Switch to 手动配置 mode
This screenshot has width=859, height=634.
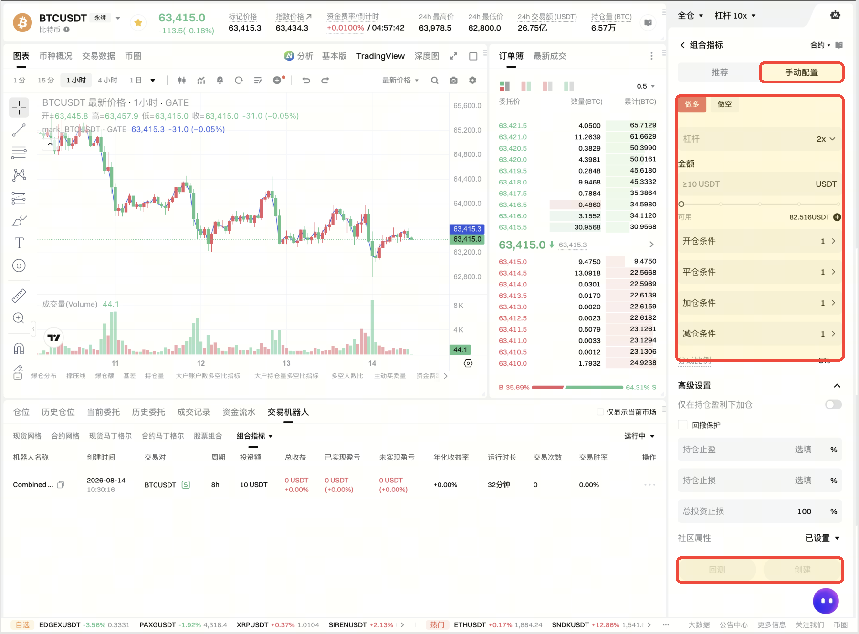click(x=801, y=72)
